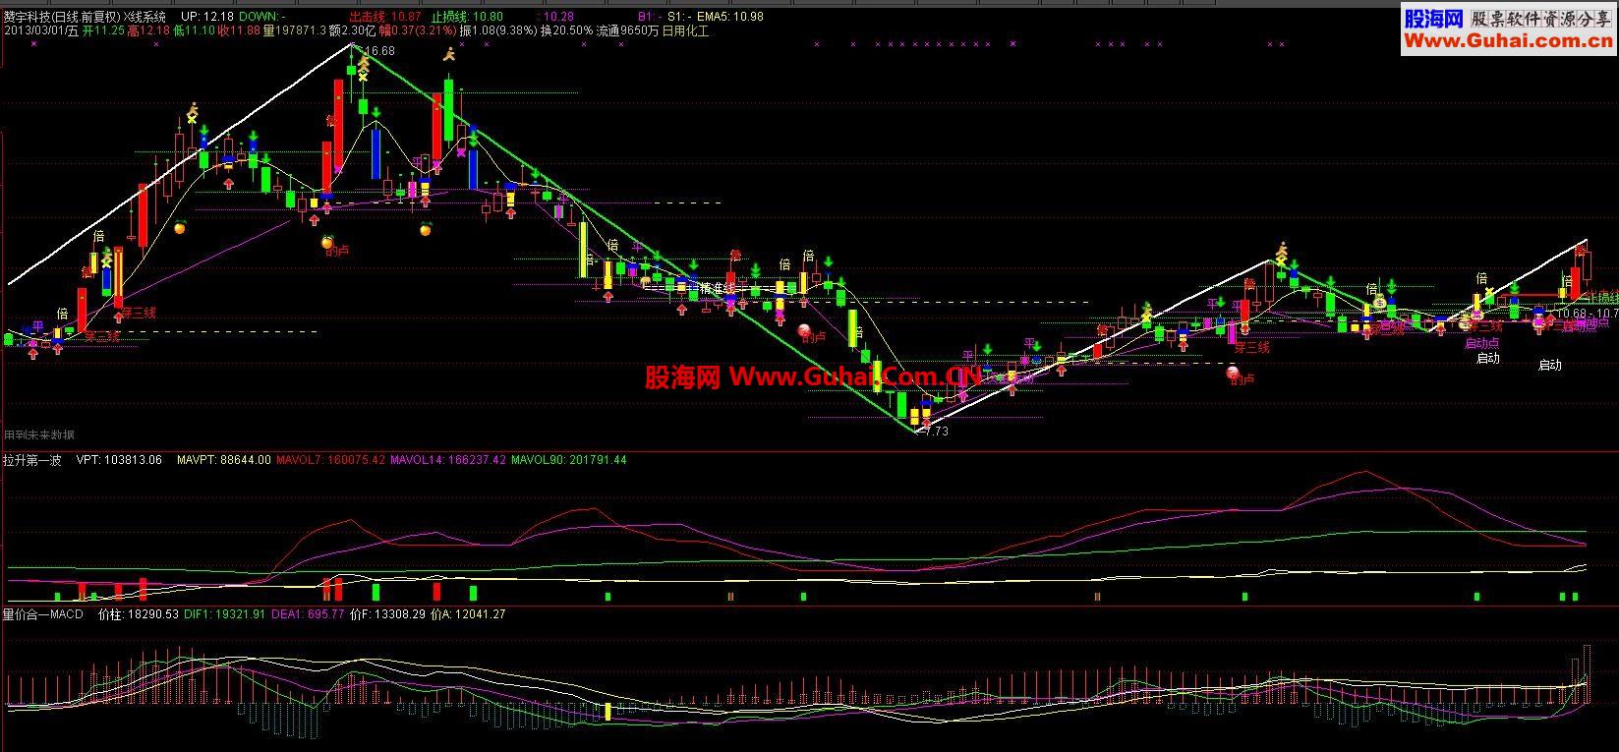Select the VPT: 103813.06 value

pos(119,459)
